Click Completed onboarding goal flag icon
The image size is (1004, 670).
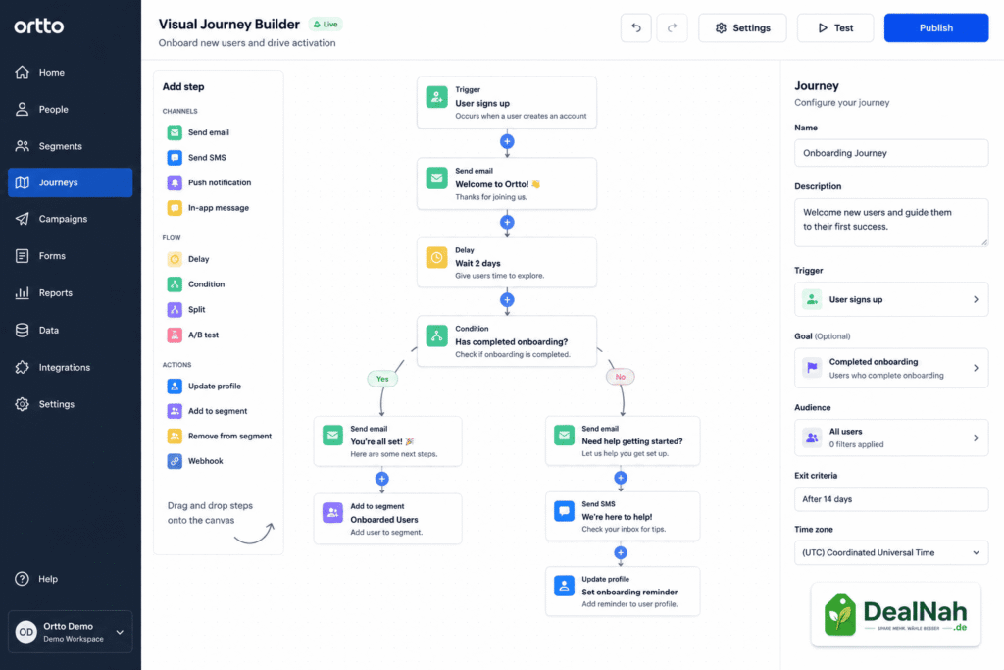(x=812, y=368)
